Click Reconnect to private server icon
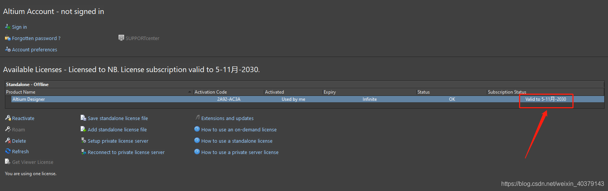Image resolution: width=608 pixels, height=191 pixels. coord(83,152)
